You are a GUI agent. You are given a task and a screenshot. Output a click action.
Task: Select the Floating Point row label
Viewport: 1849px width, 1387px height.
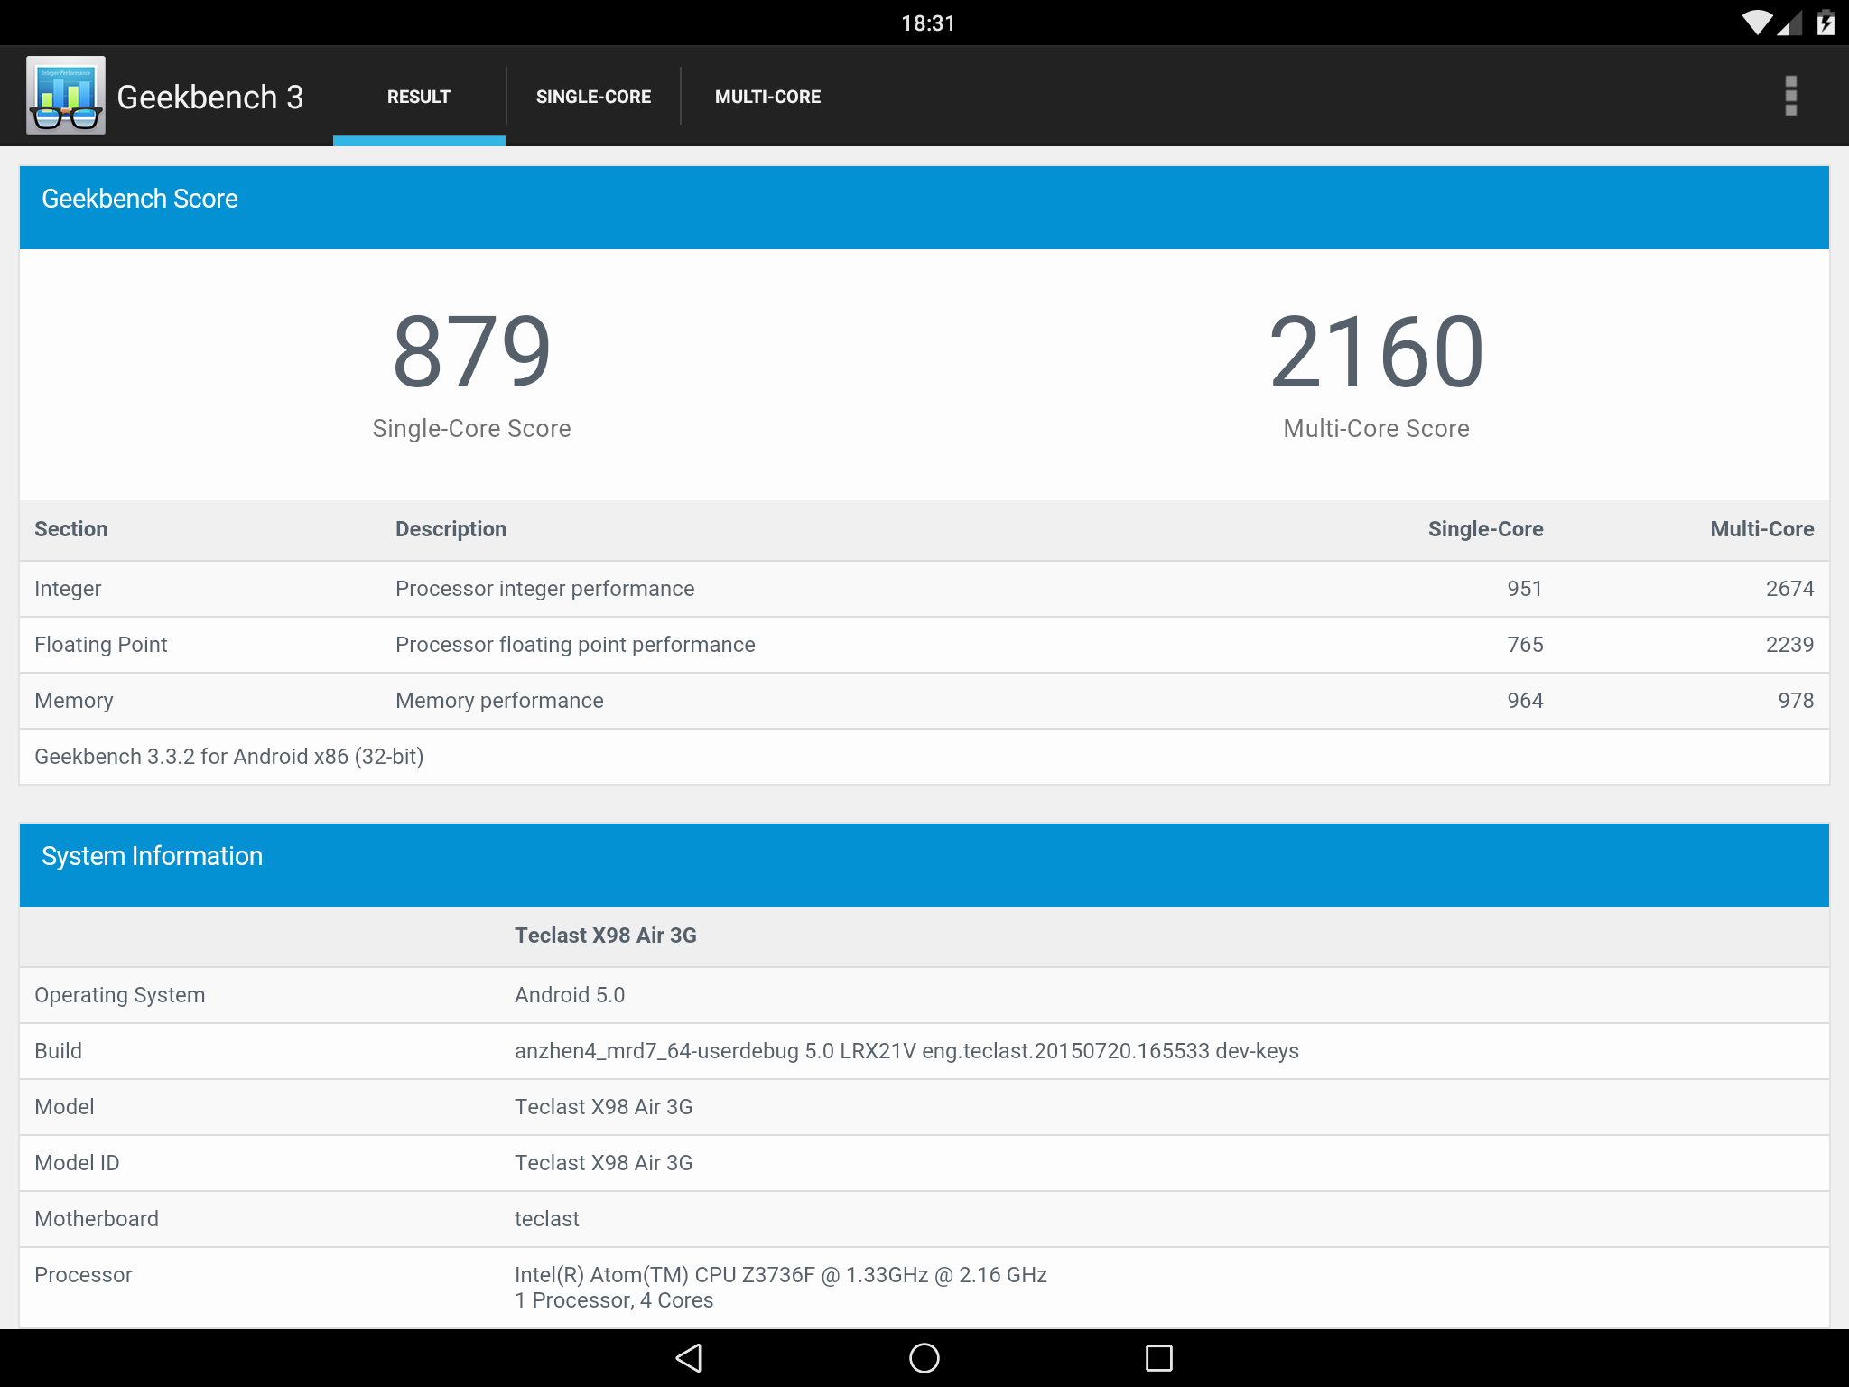(100, 645)
